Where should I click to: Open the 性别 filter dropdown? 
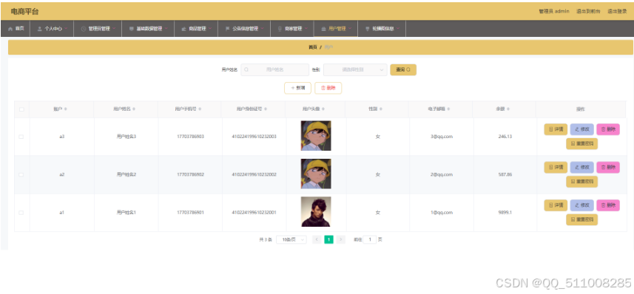355,70
